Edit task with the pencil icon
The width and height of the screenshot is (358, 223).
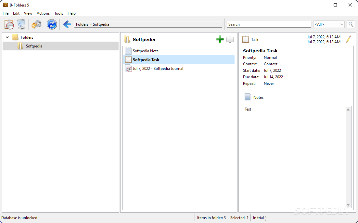pyautogui.click(x=348, y=39)
